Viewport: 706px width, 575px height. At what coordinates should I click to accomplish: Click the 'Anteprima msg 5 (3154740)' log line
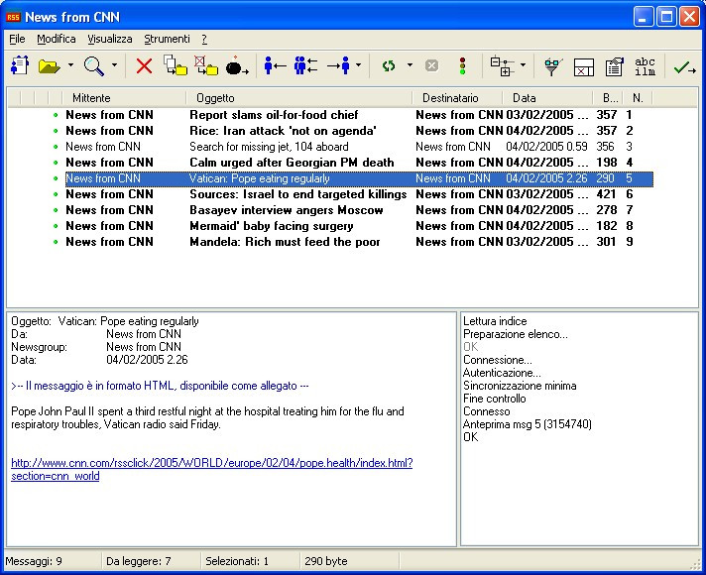click(x=528, y=424)
